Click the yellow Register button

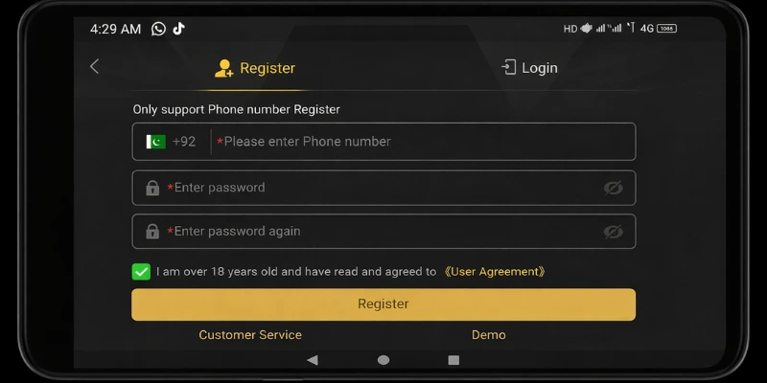383,304
